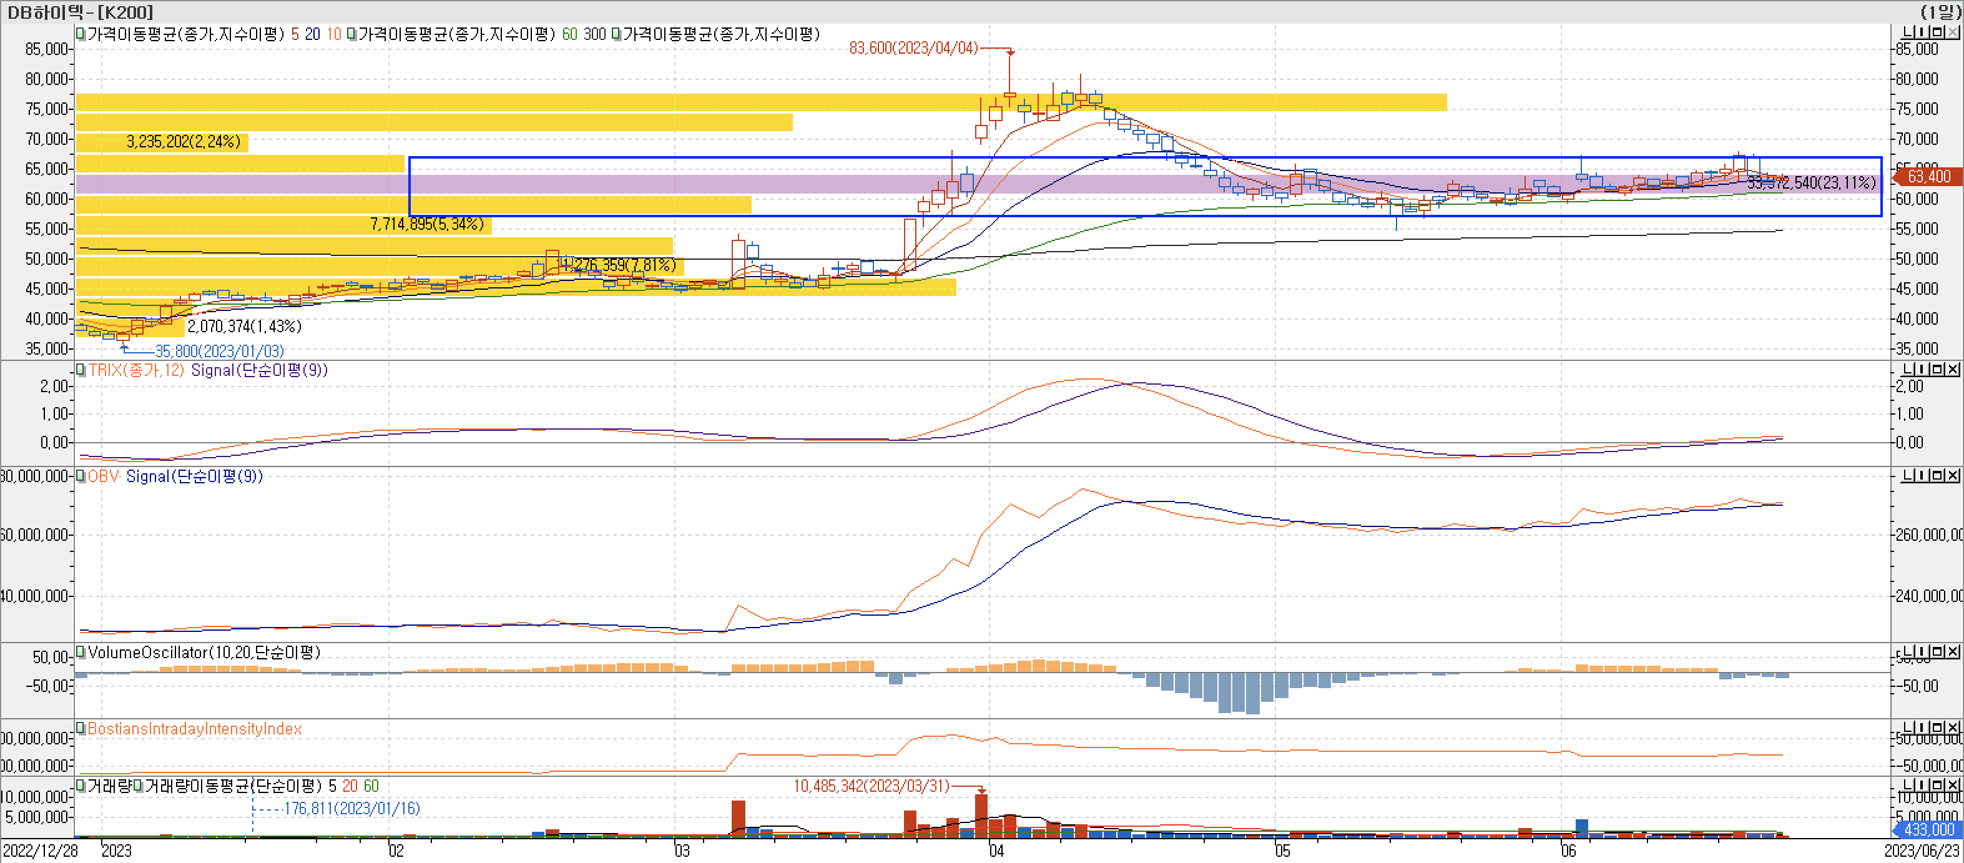Close the OBV indicator panel

click(1953, 476)
